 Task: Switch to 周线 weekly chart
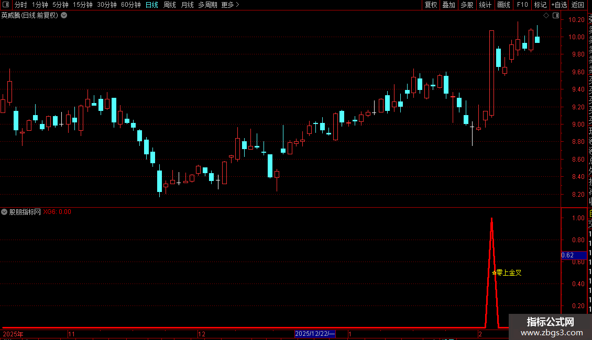pyautogui.click(x=170, y=5)
